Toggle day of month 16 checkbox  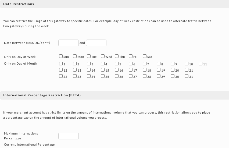point(117,70)
